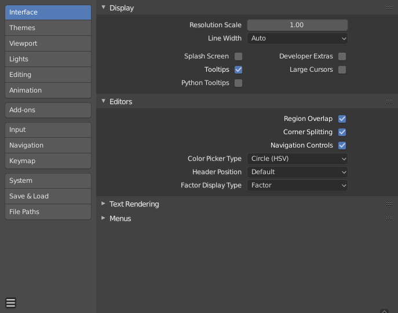Image resolution: width=398 pixels, height=313 pixels.
Task: Open the Header Position dropdown
Action: click(x=297, y=172)
